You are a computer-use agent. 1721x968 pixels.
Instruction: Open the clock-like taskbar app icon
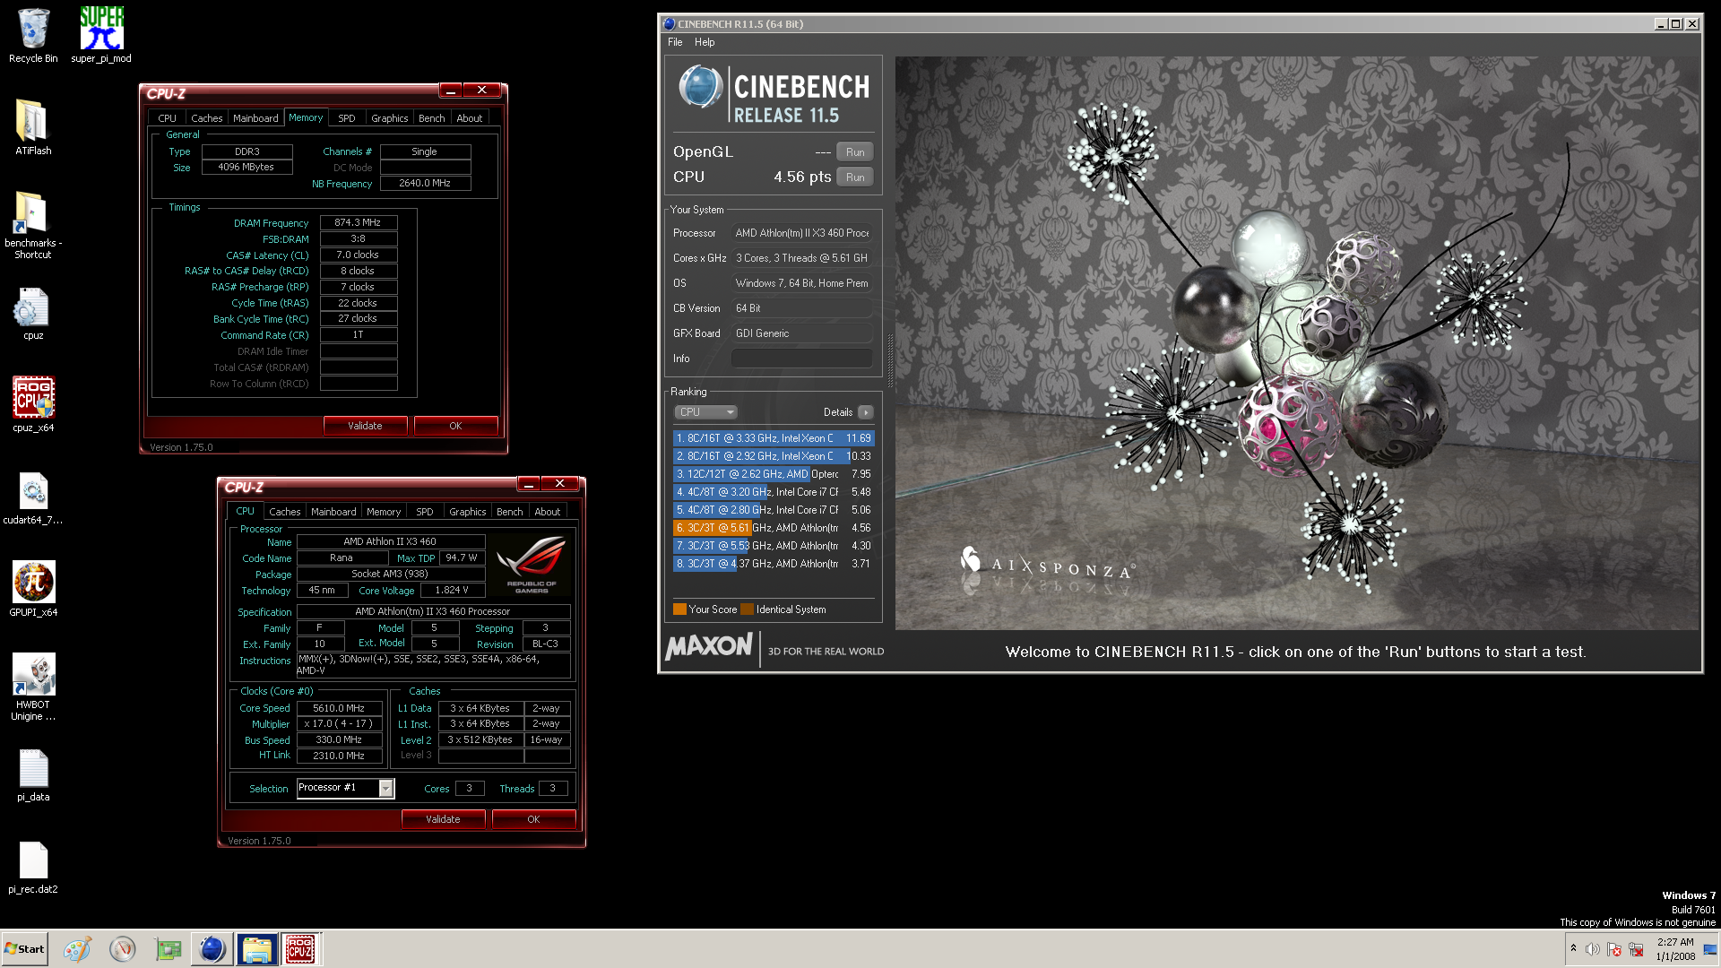(122, 949)
